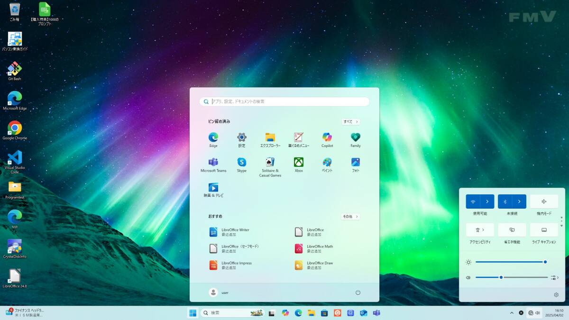
Task: Open the Xbox app
Action: click(x=299, y=165)
